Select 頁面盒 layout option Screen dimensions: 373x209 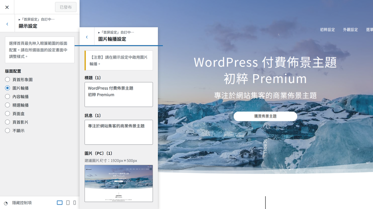pyautogui.click(x=7, y=114)
